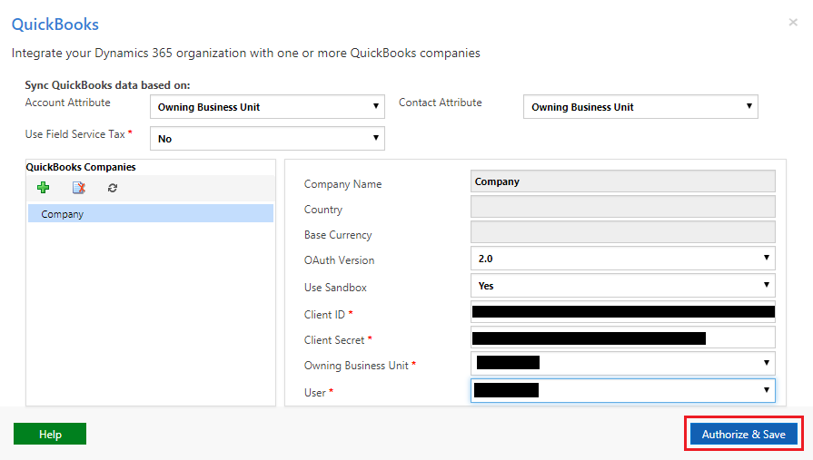Select Company in the companies list
Image resolution: width=813 pixels, height=460 pixels.
[151, 213]
